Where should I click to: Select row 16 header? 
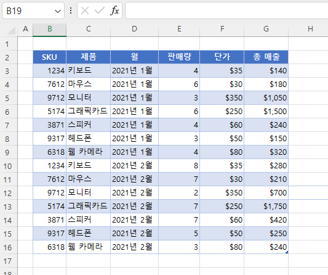click(x=9, y=247)
